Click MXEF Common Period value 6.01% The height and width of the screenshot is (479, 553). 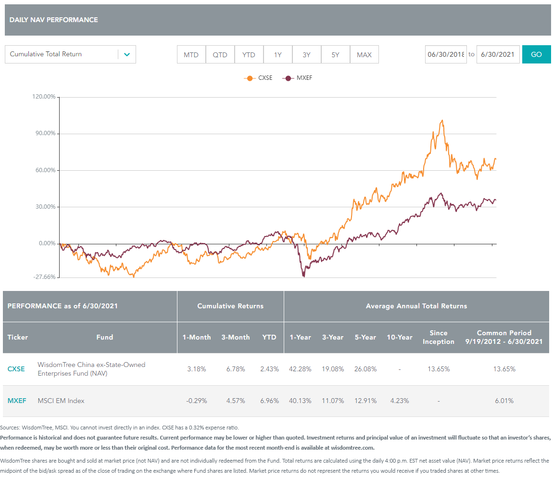(504, 401)
